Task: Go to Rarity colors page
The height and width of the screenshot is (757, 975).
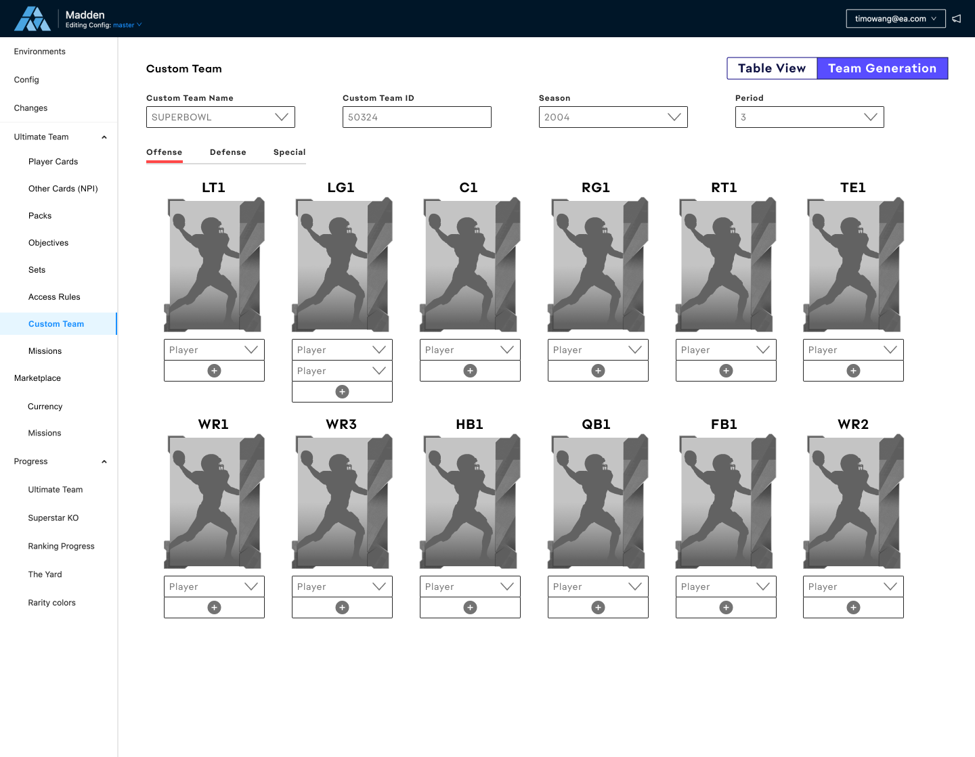Action: pyautogui.click(x=51, y=603)
